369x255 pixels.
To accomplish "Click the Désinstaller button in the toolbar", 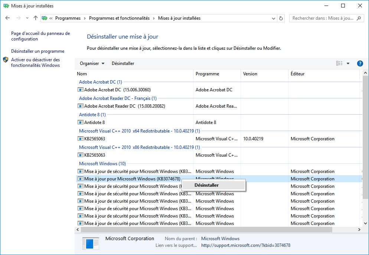I will click(x=123, y=63).
